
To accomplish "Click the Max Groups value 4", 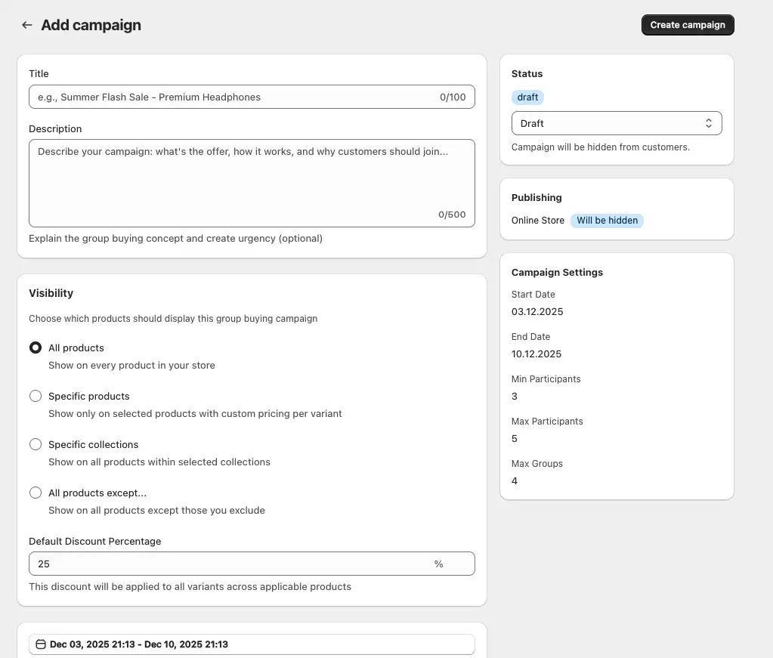I will pos(514,480).
